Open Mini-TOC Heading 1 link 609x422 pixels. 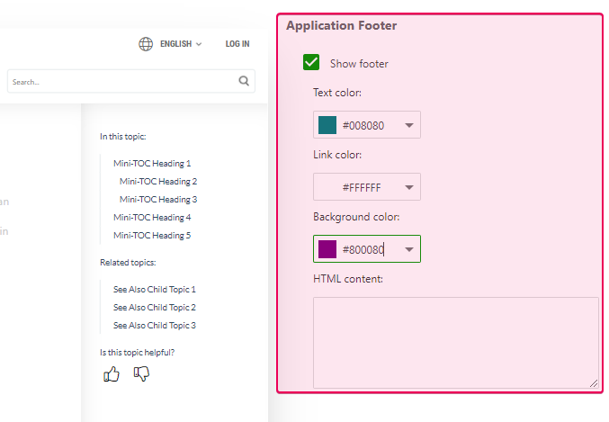pos(152,164)
